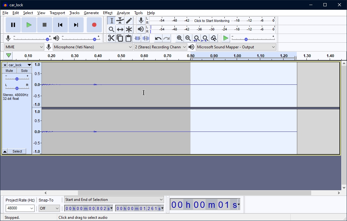Viewport: 347px width, 221px height.
Task: Mute the car_lock track
Action: pyautogui.click(x=9, y=71)
